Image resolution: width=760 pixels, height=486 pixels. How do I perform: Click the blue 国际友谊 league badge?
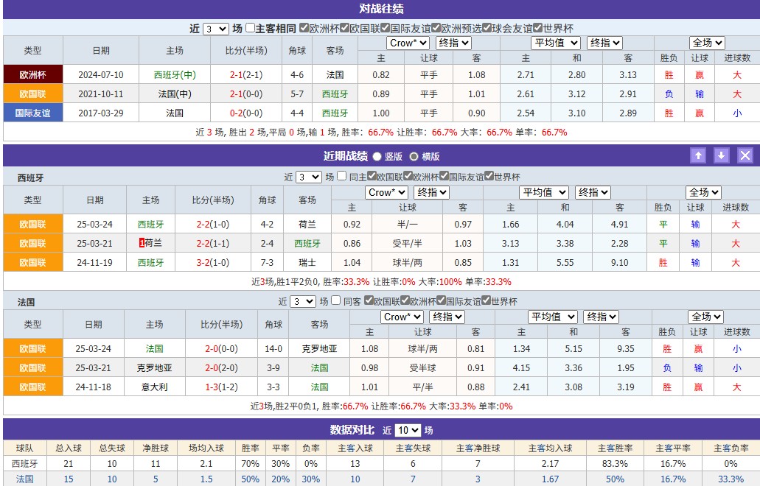click(32, 113)
